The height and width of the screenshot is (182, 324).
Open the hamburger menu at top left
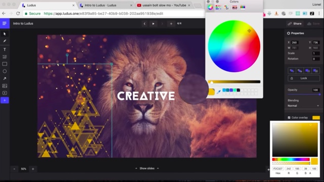pos(5,24)
